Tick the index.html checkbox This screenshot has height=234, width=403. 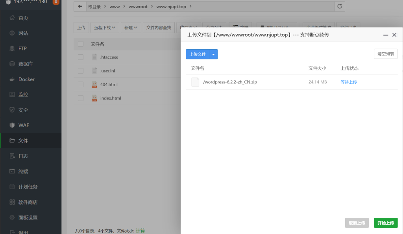point(81,98)
